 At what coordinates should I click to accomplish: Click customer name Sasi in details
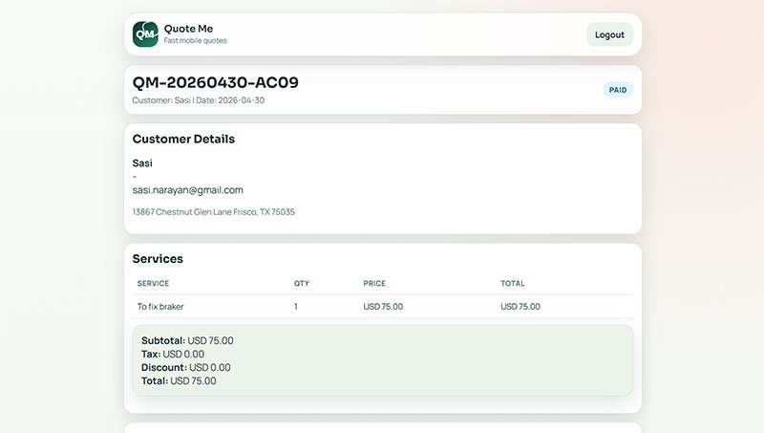pos(142,162)
